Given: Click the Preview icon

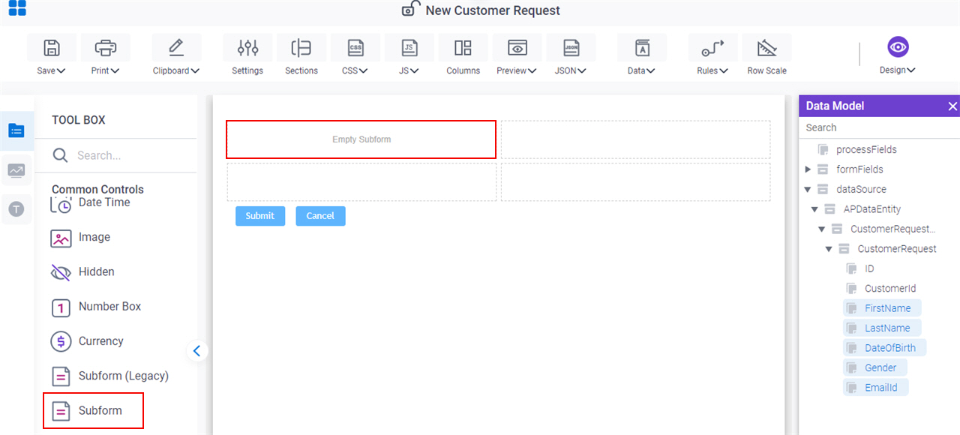Looking at the screenshot, I should [x=517, y=48].
